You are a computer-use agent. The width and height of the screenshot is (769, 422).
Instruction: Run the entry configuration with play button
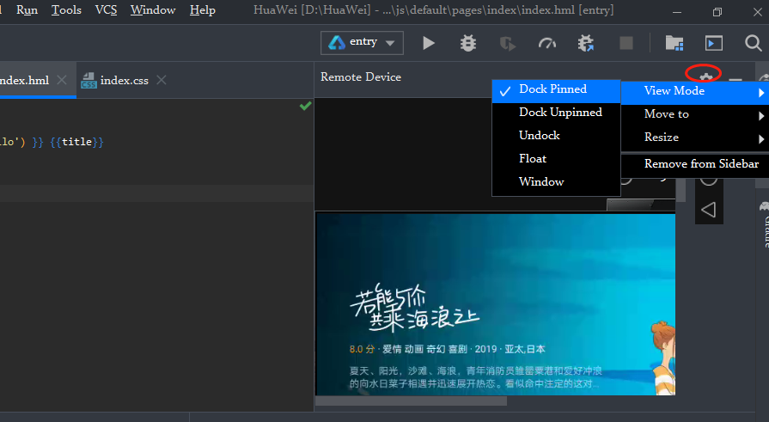tap(429, 43)
